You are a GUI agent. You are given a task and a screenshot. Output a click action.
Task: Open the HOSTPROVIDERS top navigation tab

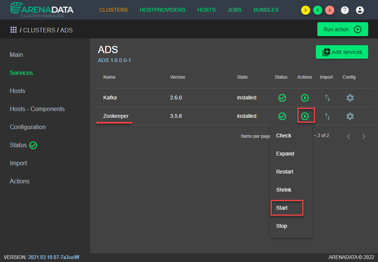(162, 10)
